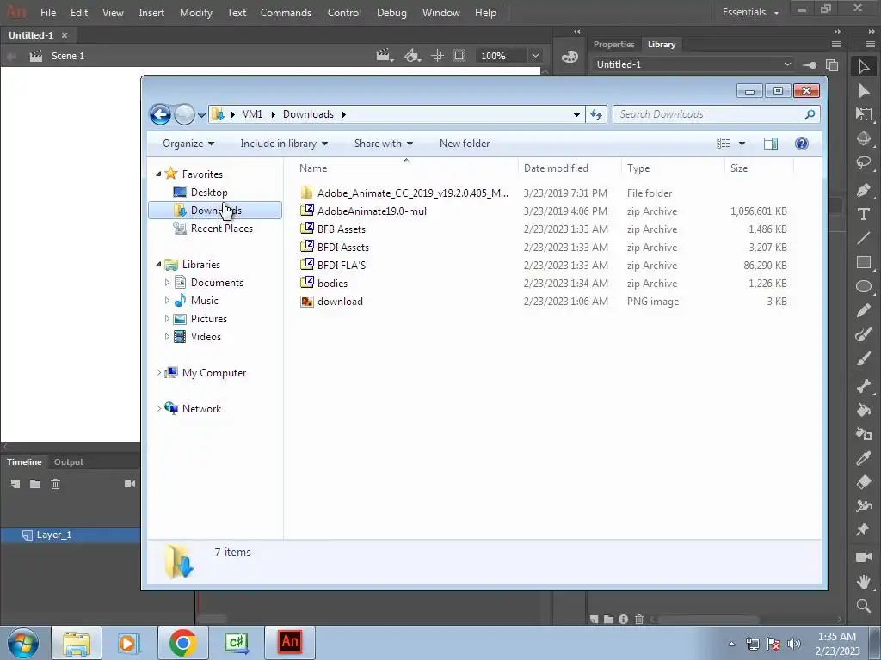Select the Hand tool

[864, 582]
